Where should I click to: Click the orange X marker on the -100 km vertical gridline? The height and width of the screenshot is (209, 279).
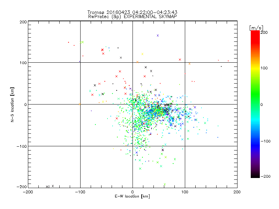[80, 104]
